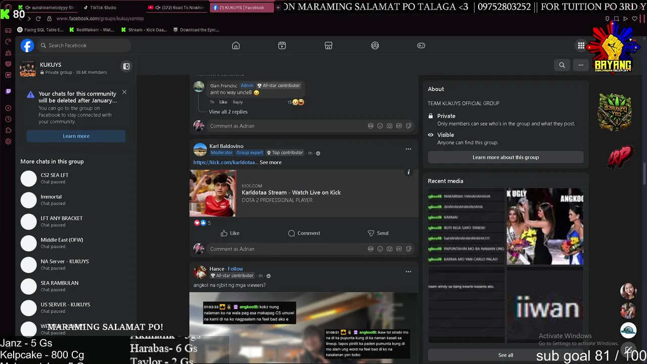Open NA Server - KUKUYS chat
647x364 pixels.
click(76, 264)
